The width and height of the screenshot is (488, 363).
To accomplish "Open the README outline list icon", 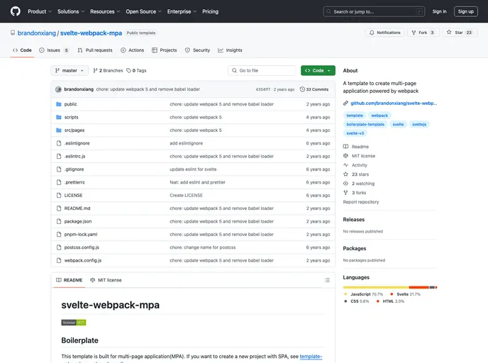I will point(327,280).
